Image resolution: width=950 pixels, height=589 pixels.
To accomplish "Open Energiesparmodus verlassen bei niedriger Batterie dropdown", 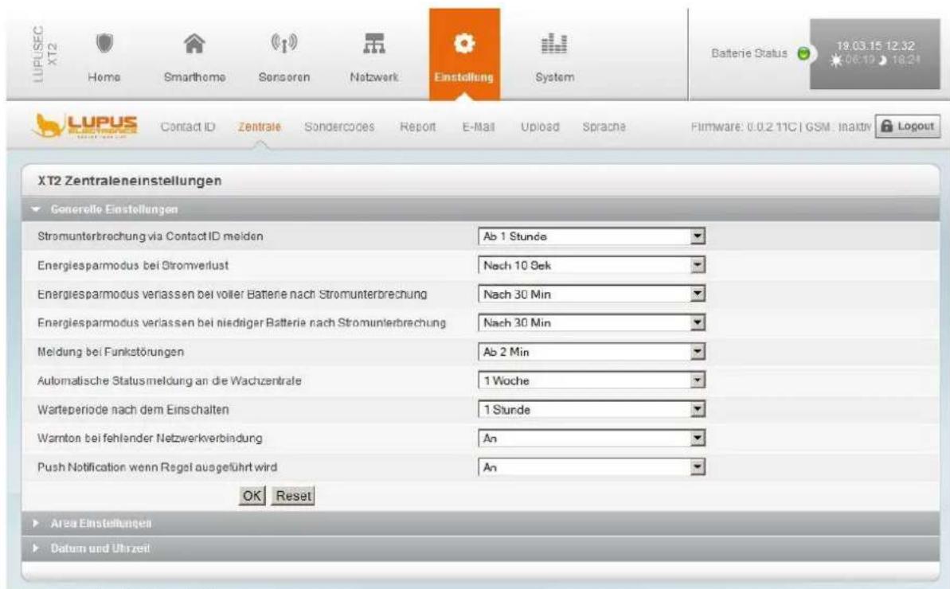I will [592, 322].
